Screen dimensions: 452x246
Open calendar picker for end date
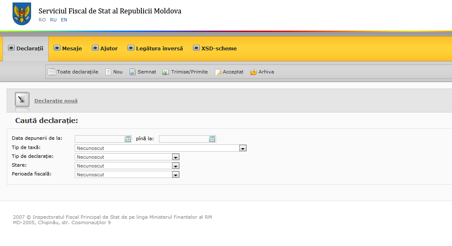212,139
